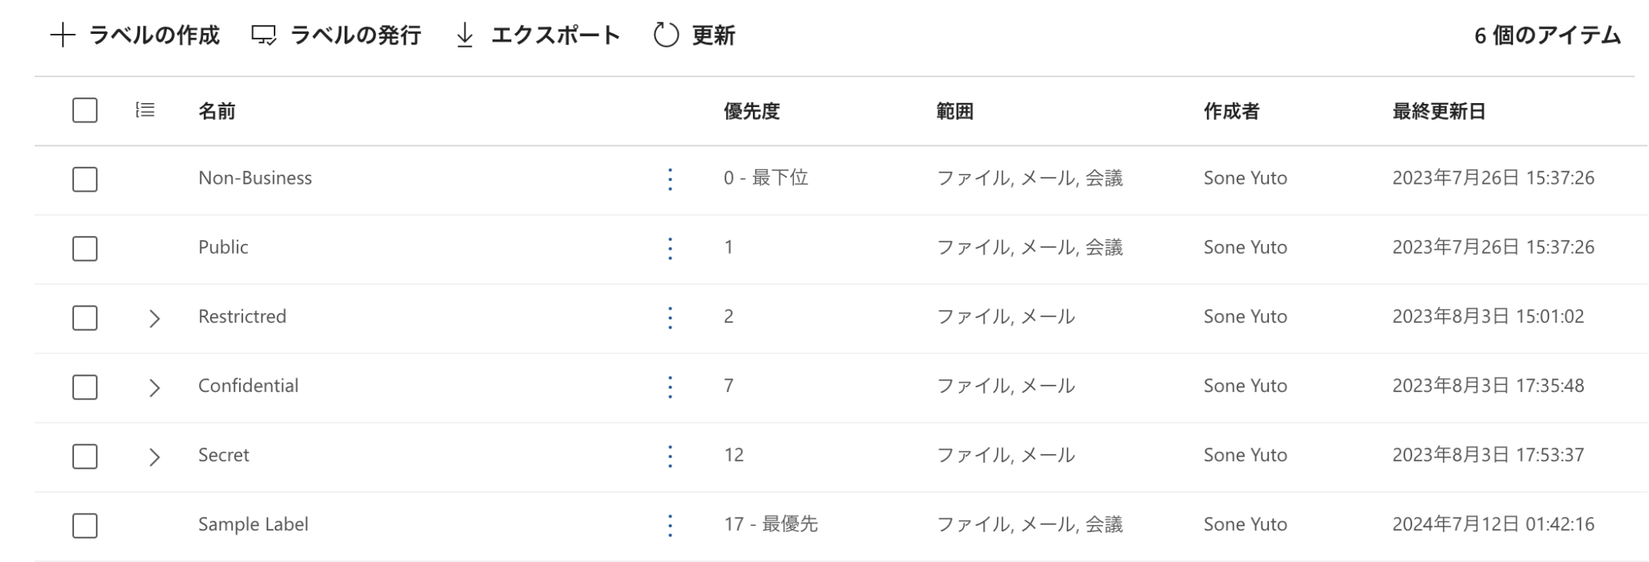Click the 名前 column header
The height and width of the screenshot is (562, 1649).
217,111
